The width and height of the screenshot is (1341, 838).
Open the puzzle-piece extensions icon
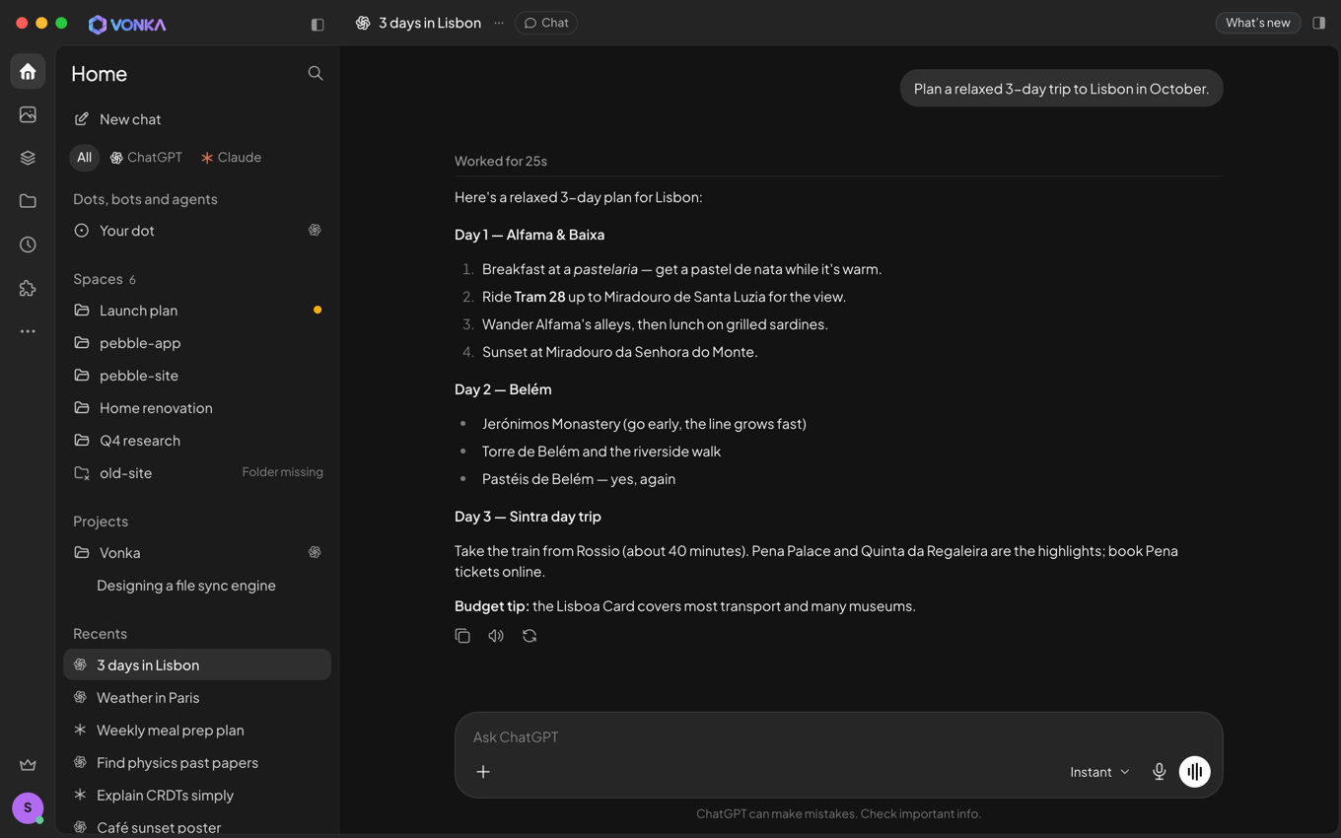(28, 288)
